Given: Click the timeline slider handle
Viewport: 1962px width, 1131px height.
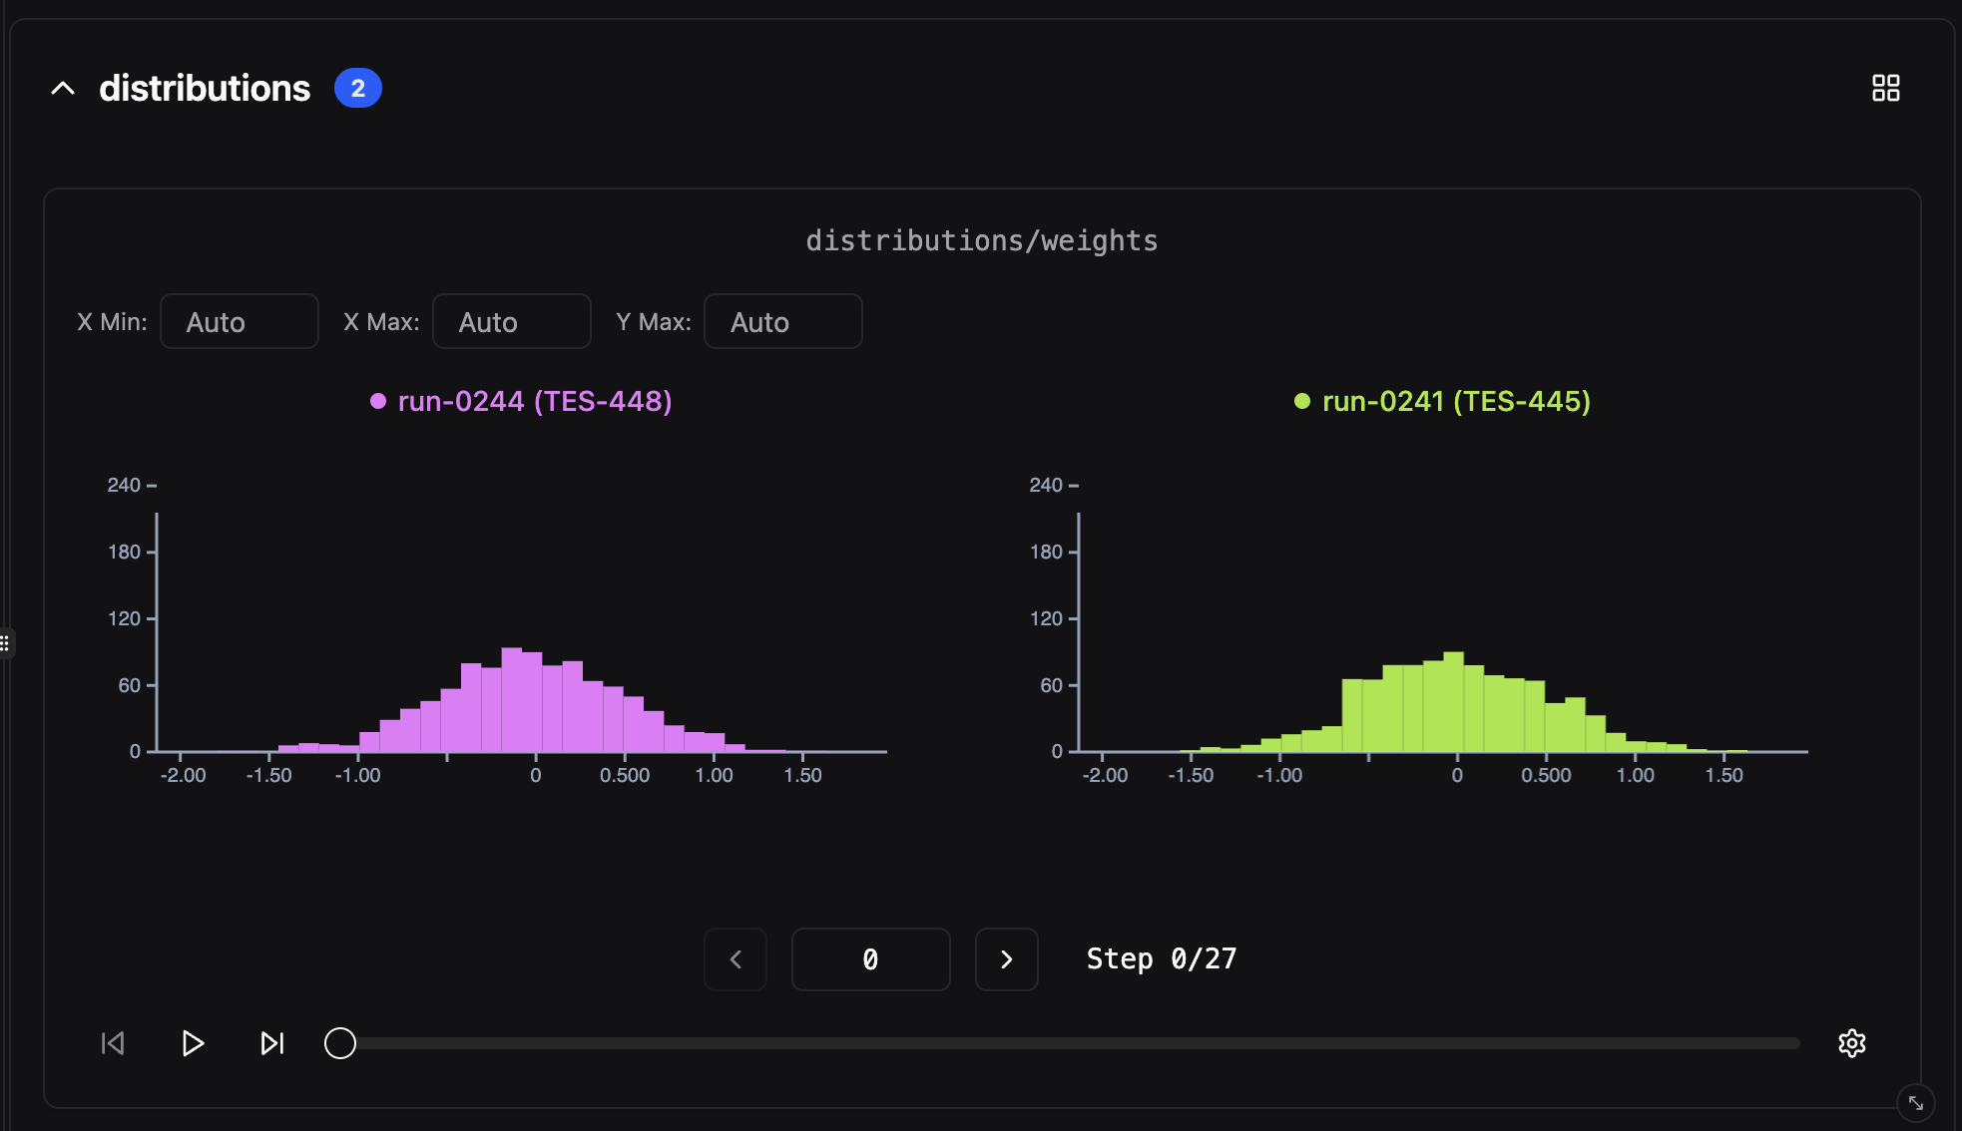Looking at the screenshot, I should pos(339,1043).
